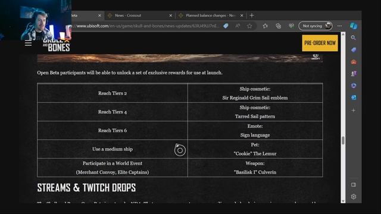Open the Favorites list icon

click(x=265, y=26)
